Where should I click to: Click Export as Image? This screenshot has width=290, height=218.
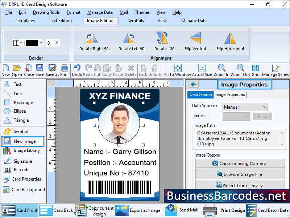(138, 210)
